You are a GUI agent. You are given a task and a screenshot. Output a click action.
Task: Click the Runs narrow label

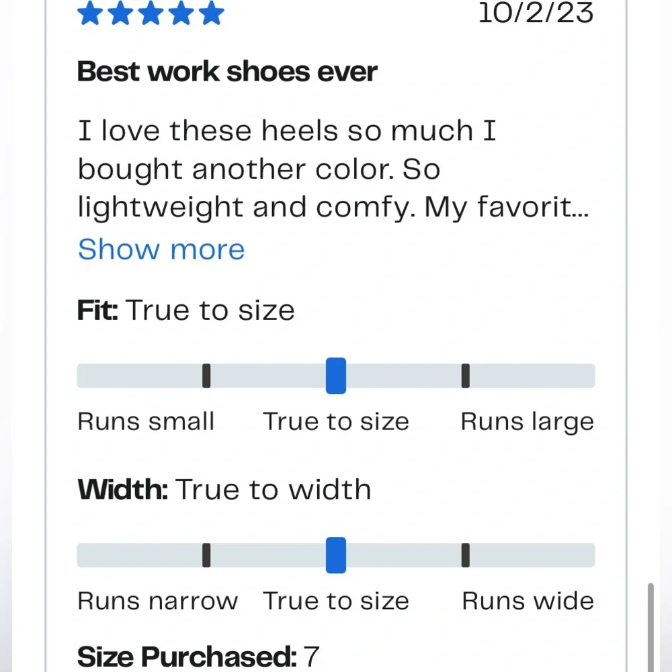click(x=157, y=601)
